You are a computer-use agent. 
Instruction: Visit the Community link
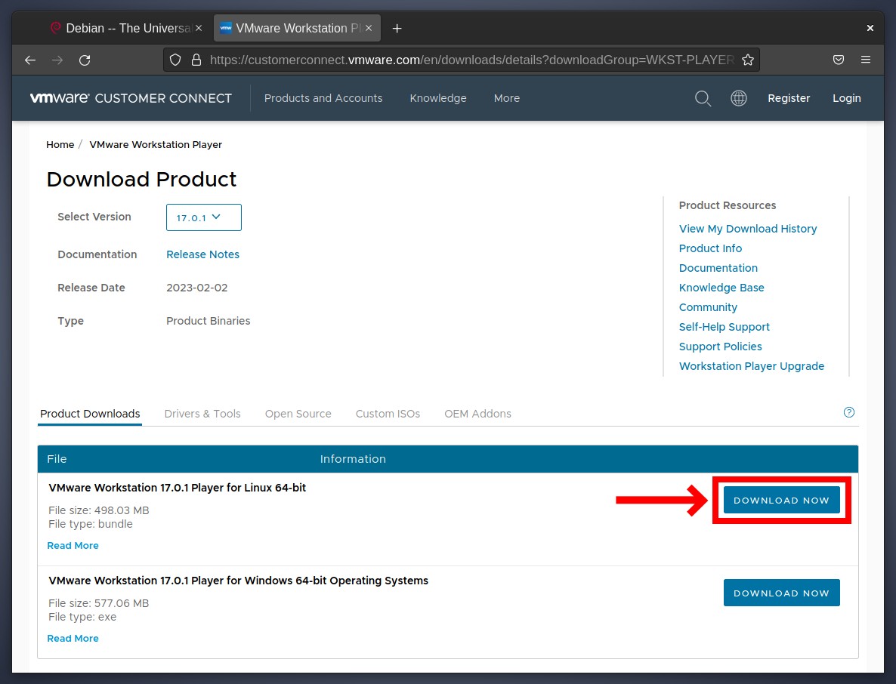tap(708, 307)
